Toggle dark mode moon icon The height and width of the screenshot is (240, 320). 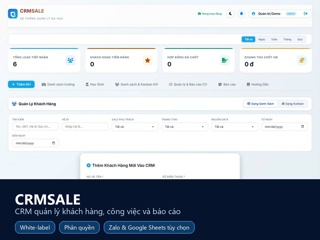(x=230, y=14)
